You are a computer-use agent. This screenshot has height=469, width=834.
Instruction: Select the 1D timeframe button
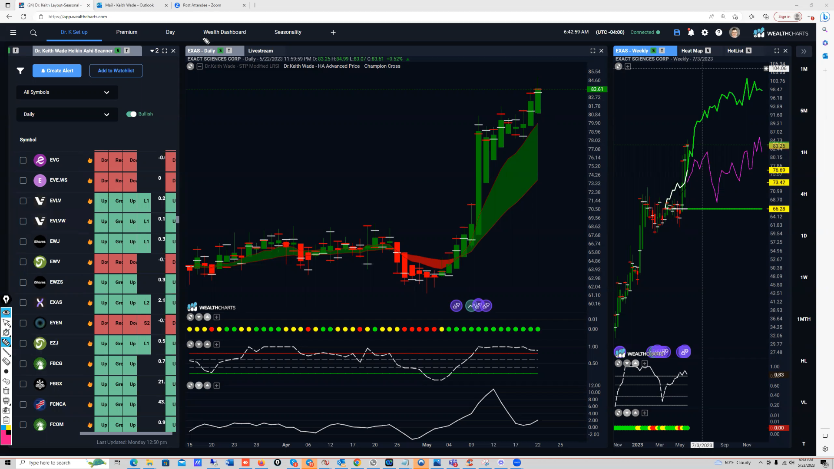pyautogui.click(x=804, y=236)
